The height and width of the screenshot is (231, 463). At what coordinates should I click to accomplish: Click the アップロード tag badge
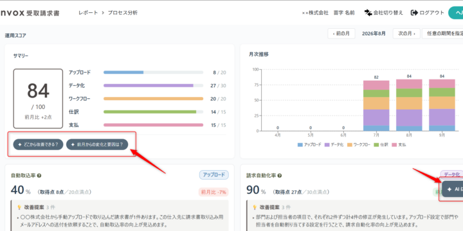[x=213, y=175]
